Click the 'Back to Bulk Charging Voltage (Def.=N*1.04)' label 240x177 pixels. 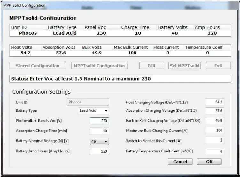[163, 121]
